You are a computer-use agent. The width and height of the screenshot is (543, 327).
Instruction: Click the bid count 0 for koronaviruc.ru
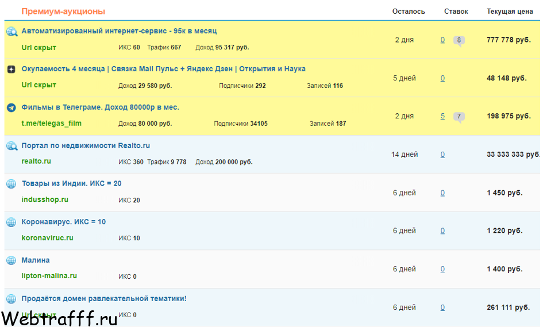[x=442, y=230]
